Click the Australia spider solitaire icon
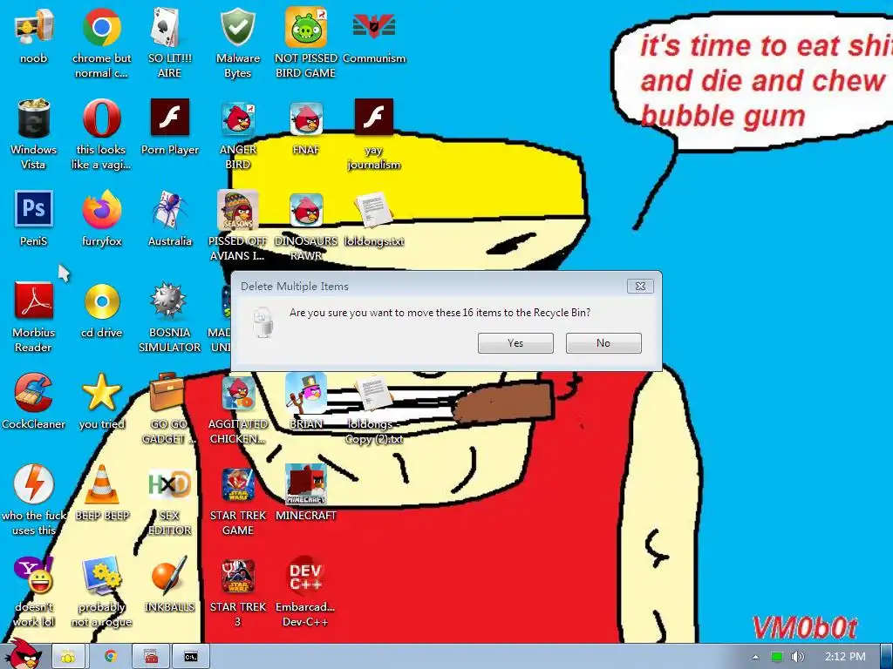The height and width of the screenshot is (669, 893). click(170, 210)
